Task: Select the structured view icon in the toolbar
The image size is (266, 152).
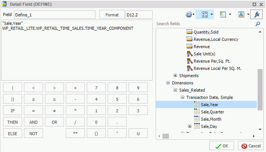Action: tap(205, 15)
